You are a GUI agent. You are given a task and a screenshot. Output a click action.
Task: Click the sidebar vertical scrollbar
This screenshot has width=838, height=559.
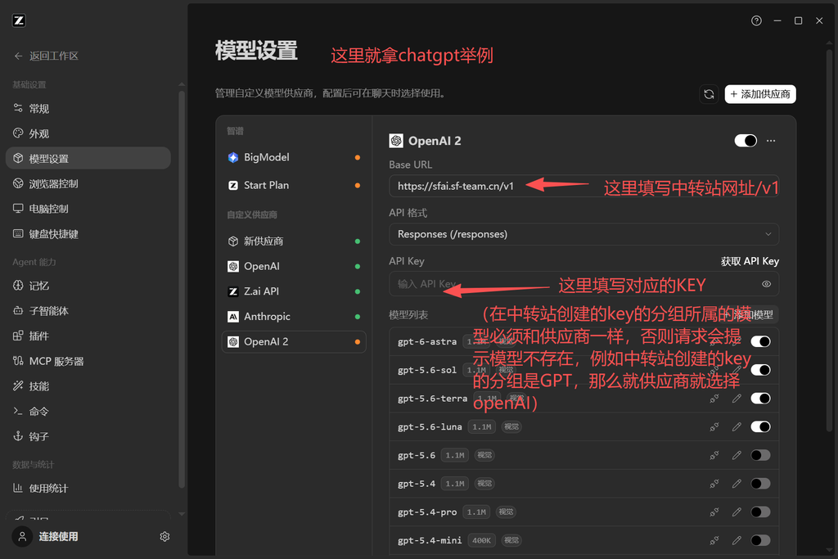point(182,289)
